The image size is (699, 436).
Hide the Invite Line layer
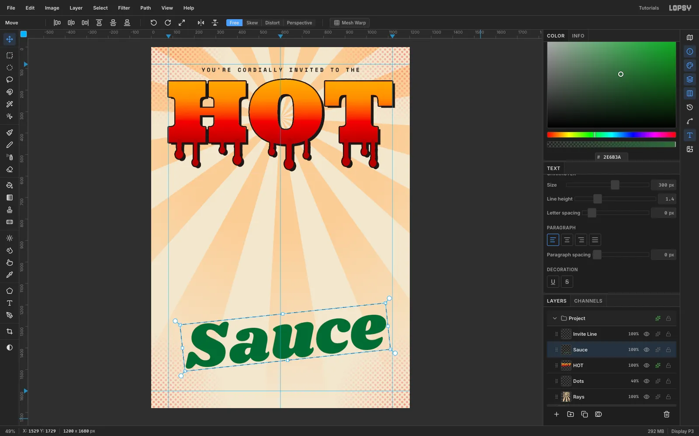pos(647,334)
